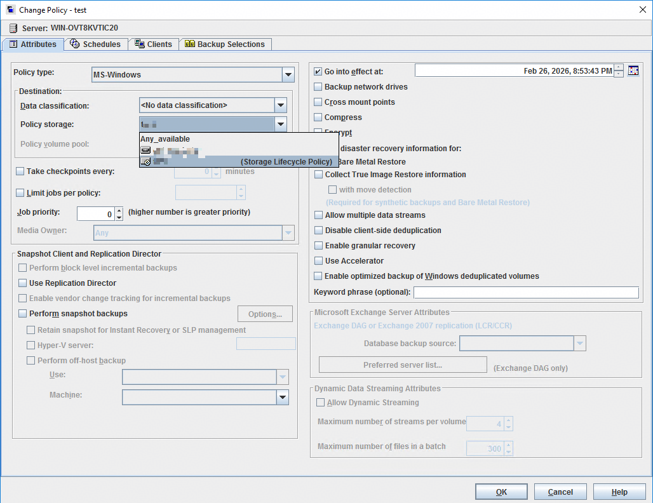This screenshot has height=503, width=653.
Task: Click the Schedules tab clock icon
Action: [75, 44]
